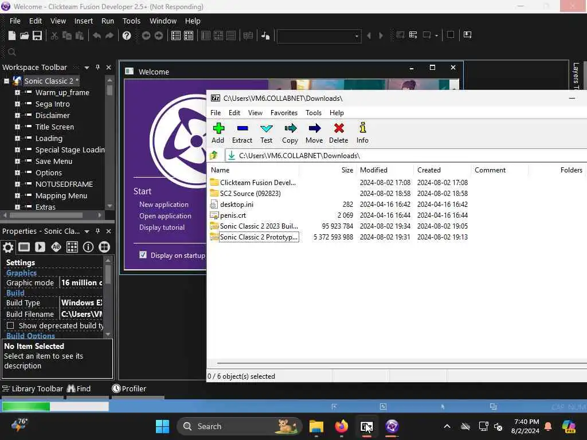587x440 pixels.
Task: Click the Info button in 7-Zip
Action: click(x=362, y=133)
